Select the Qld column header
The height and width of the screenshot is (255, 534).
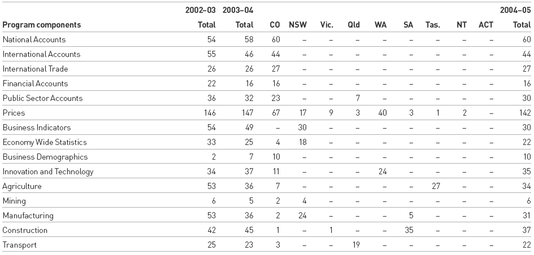tap(354, 25)
